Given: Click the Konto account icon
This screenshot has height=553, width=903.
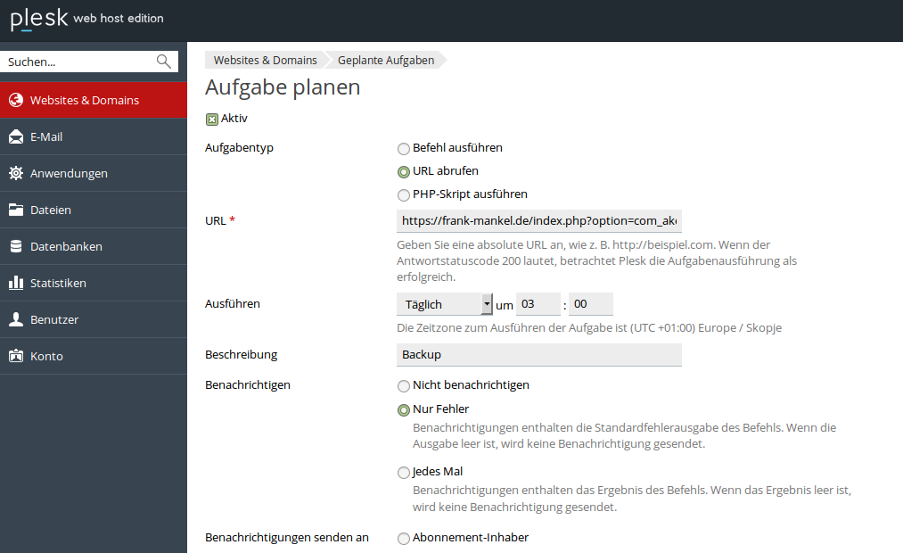Looking at the screenshot, I should pyautogui.click(x=16, y=356).
